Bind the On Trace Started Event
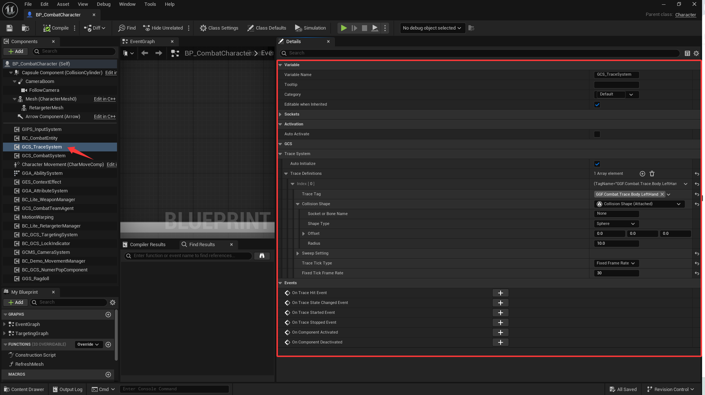The width and height of the screenshot is (705, 395). (500, 312)
